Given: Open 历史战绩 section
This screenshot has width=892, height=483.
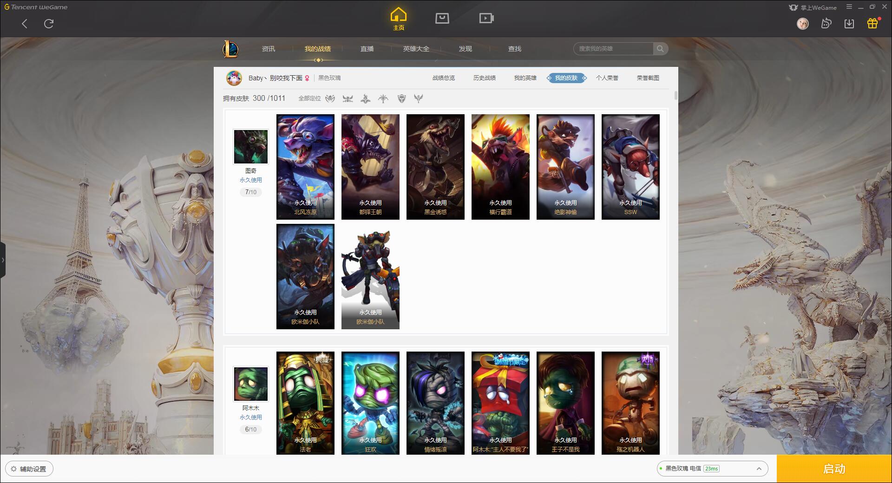Looking at the screenshot, I should (485, 78).
